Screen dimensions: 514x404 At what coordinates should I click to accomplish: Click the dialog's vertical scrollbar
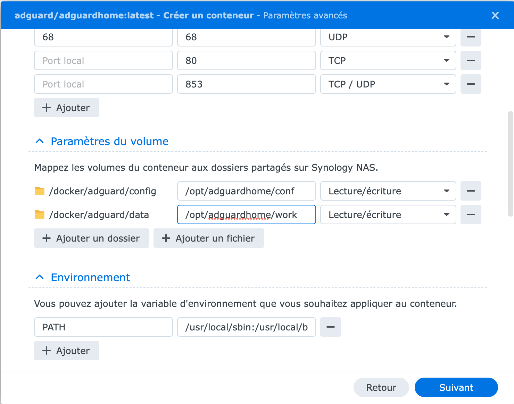[510, 164]
